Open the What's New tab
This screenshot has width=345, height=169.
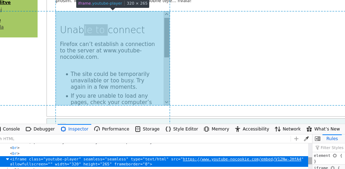click(323, 129)
